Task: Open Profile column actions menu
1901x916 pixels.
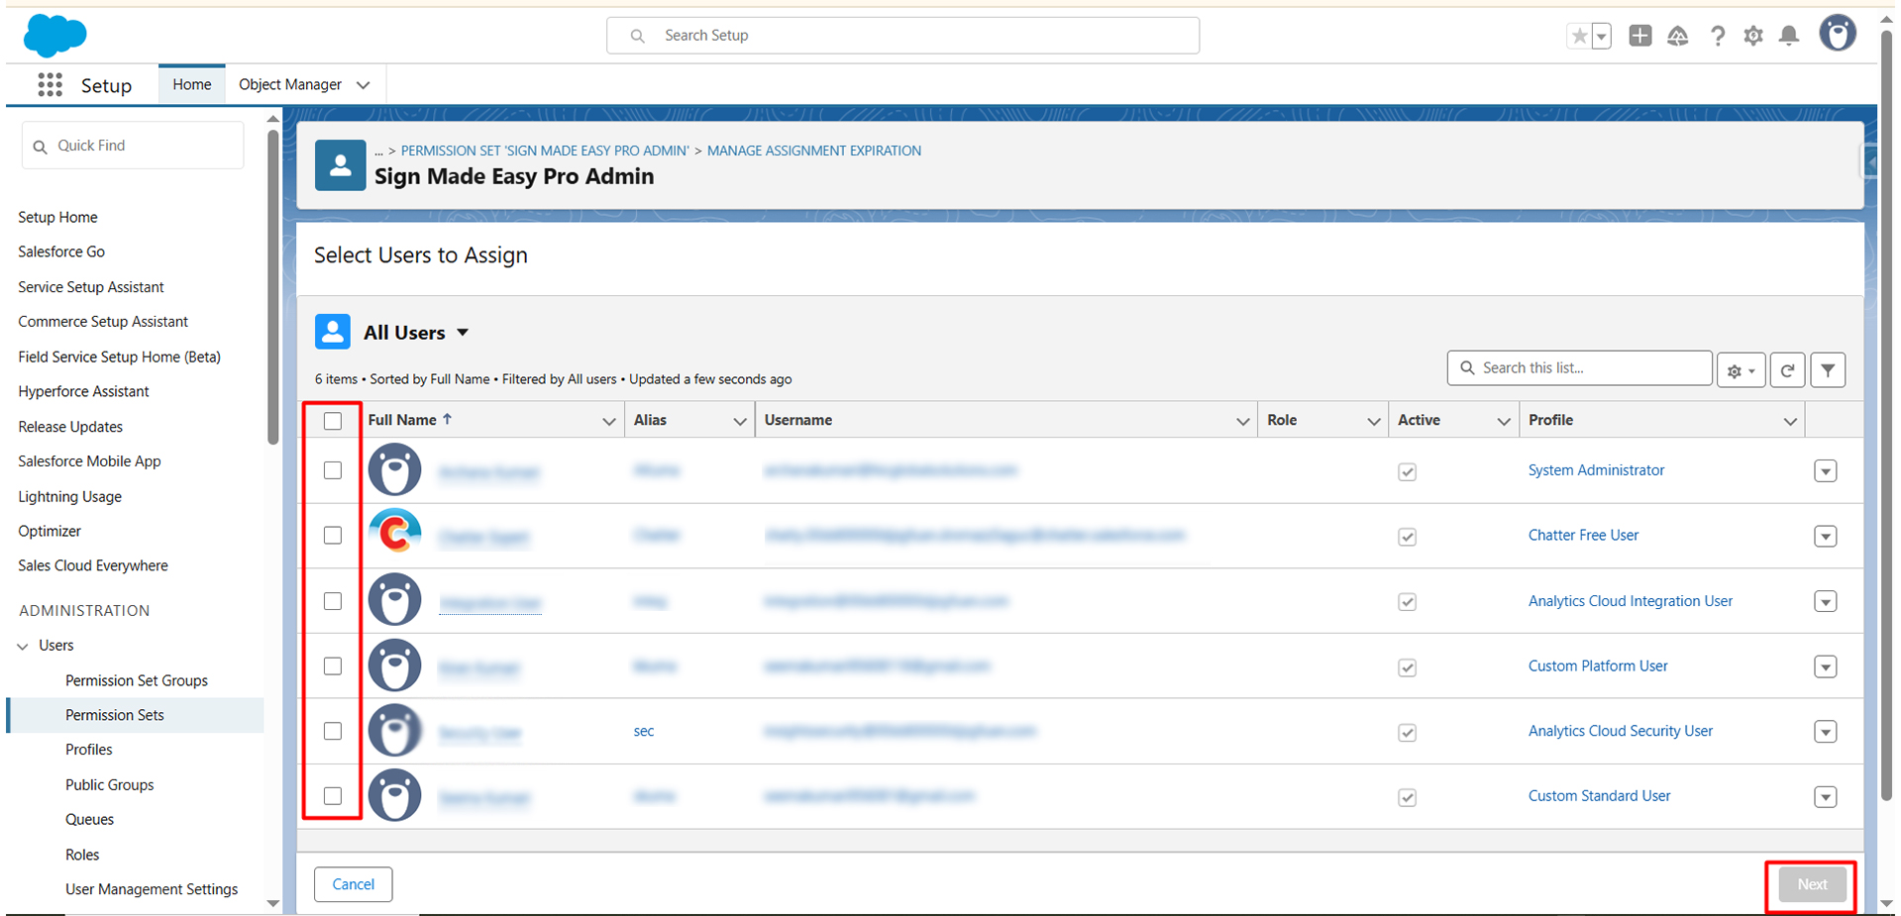Action: 1790,421
